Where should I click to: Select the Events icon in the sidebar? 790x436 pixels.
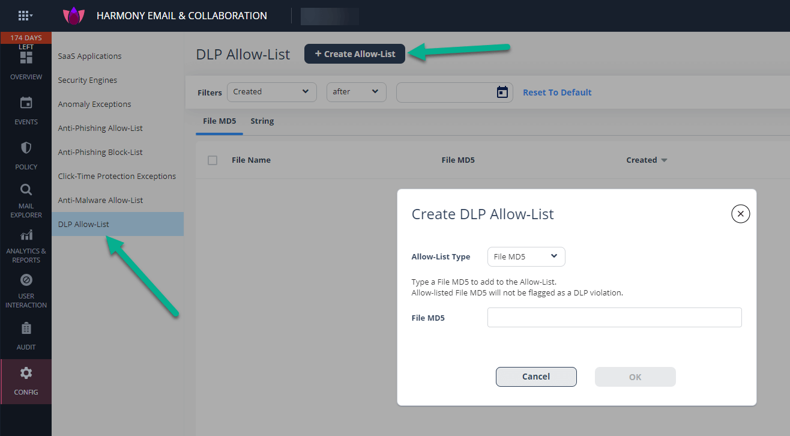click(26, 103)
